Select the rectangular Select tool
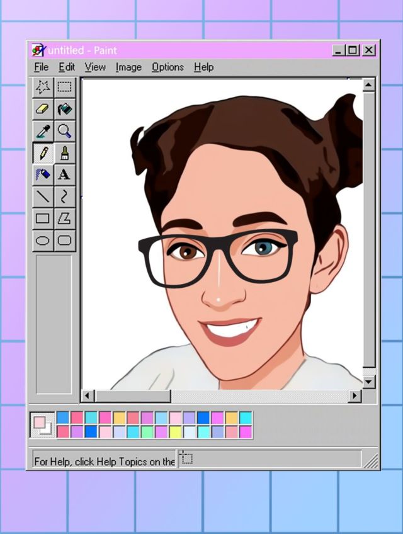This screenshot has width=403, height=534. pyautogui.click(x=64, y=87)
